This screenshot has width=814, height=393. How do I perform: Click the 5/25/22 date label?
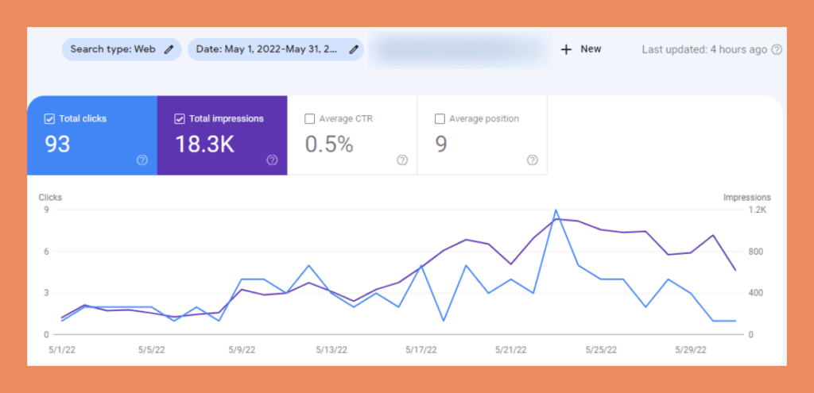point(601,350)
